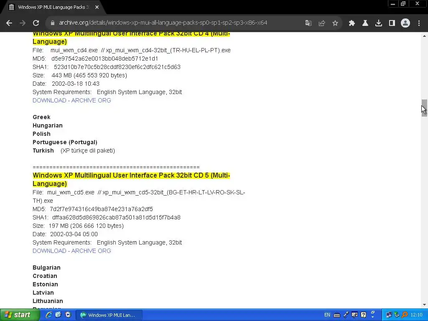Screen dimensions: 428x321
Task: Open the language bar options arrow
Action: [x=373, y=317]
